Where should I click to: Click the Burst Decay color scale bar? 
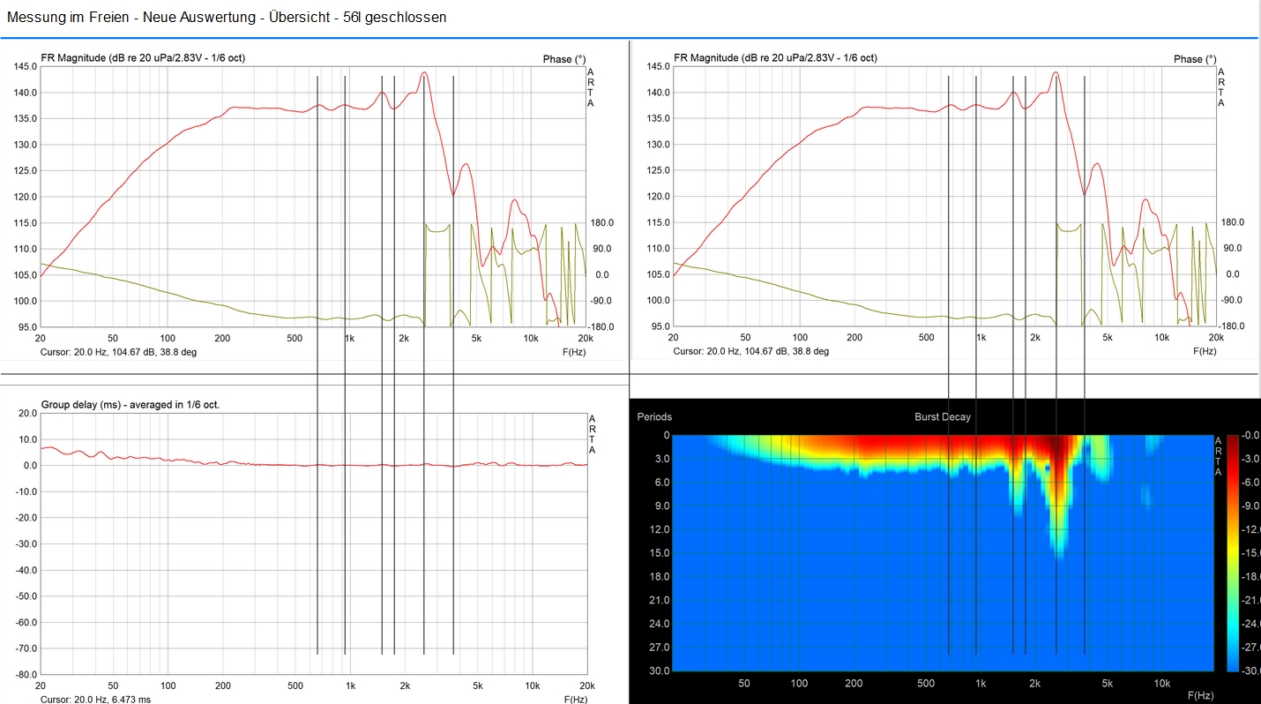[1233, 551]
